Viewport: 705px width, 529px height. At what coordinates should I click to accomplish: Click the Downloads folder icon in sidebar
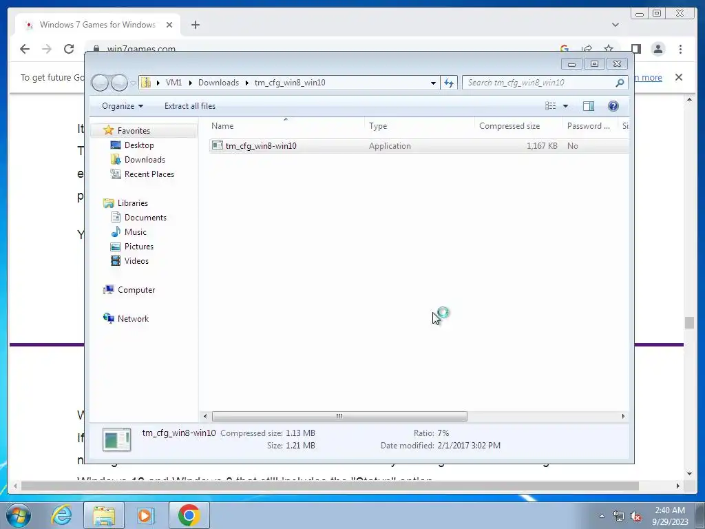click(116, 160)
